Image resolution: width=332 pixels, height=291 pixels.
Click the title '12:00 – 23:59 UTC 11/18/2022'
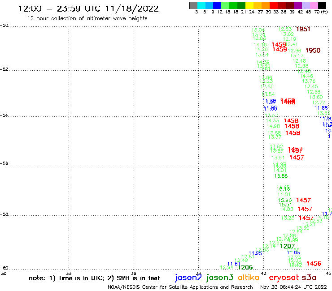(88, 9)
